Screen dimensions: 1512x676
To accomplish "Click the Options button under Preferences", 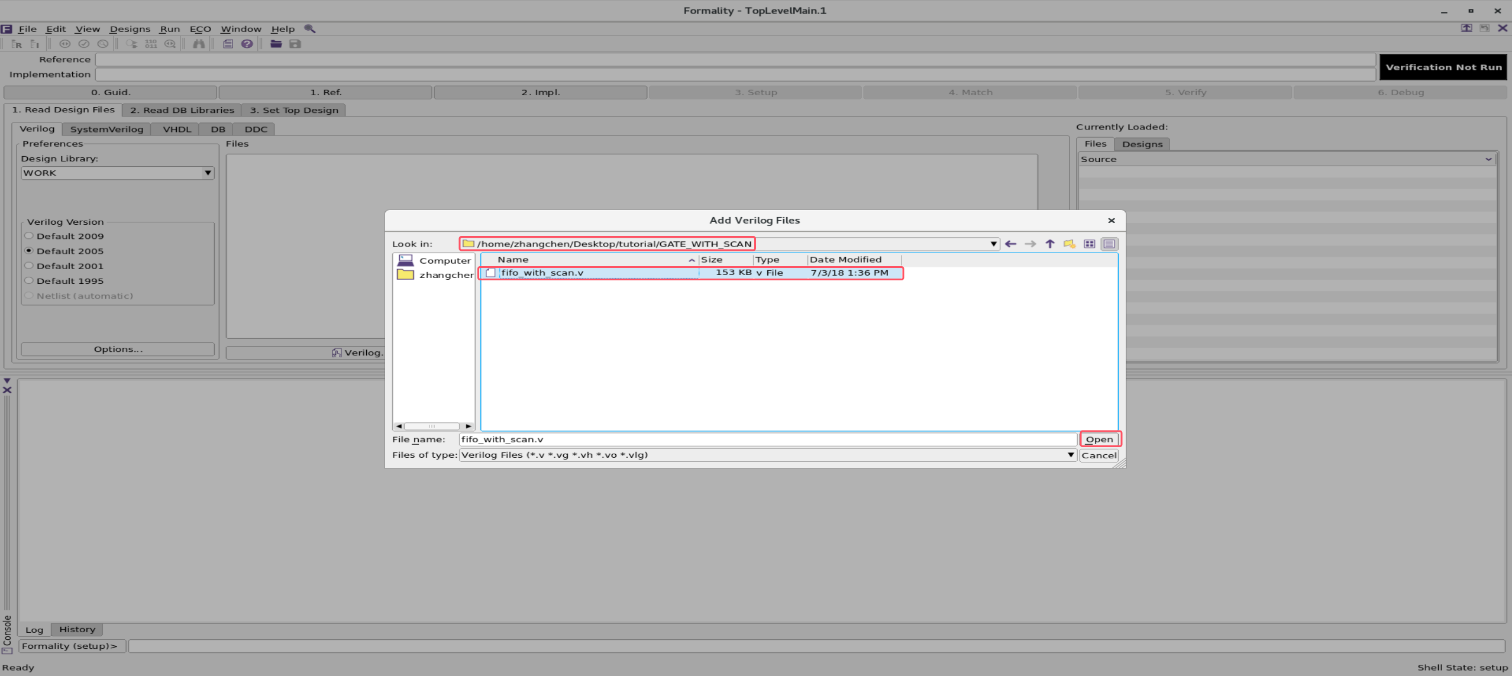I will (x=117, y=349).
